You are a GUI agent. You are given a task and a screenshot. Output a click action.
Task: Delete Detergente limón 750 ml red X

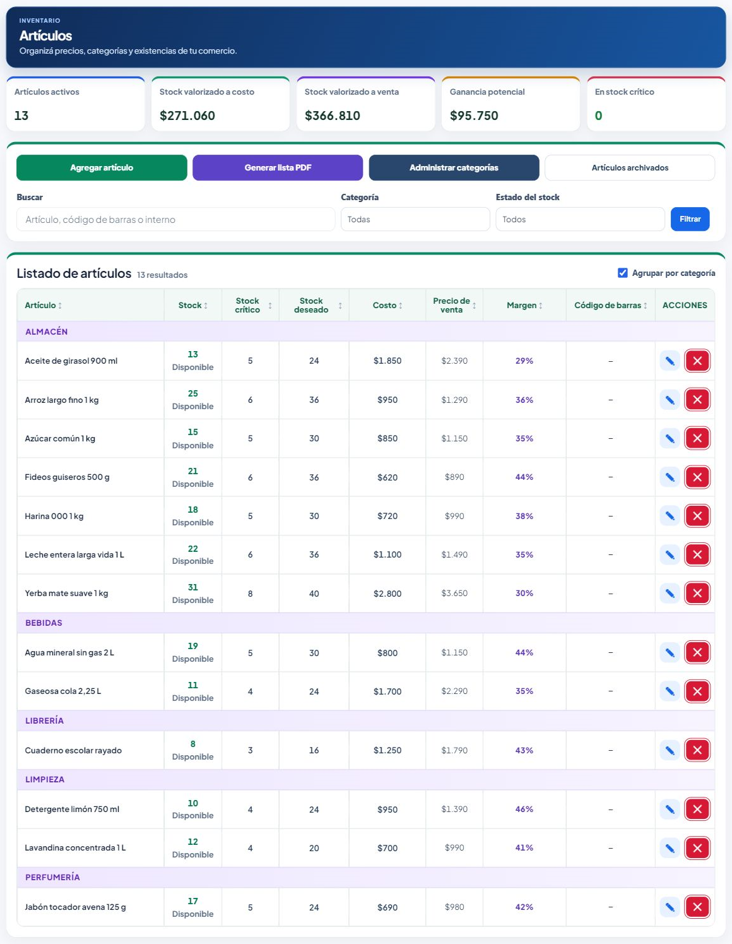(697, 809)
